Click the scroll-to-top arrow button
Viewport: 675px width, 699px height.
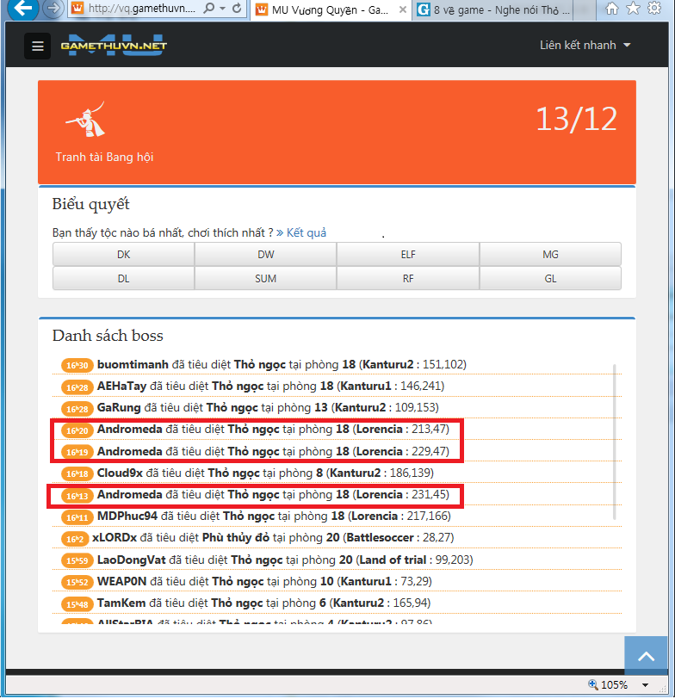(646, 658)
